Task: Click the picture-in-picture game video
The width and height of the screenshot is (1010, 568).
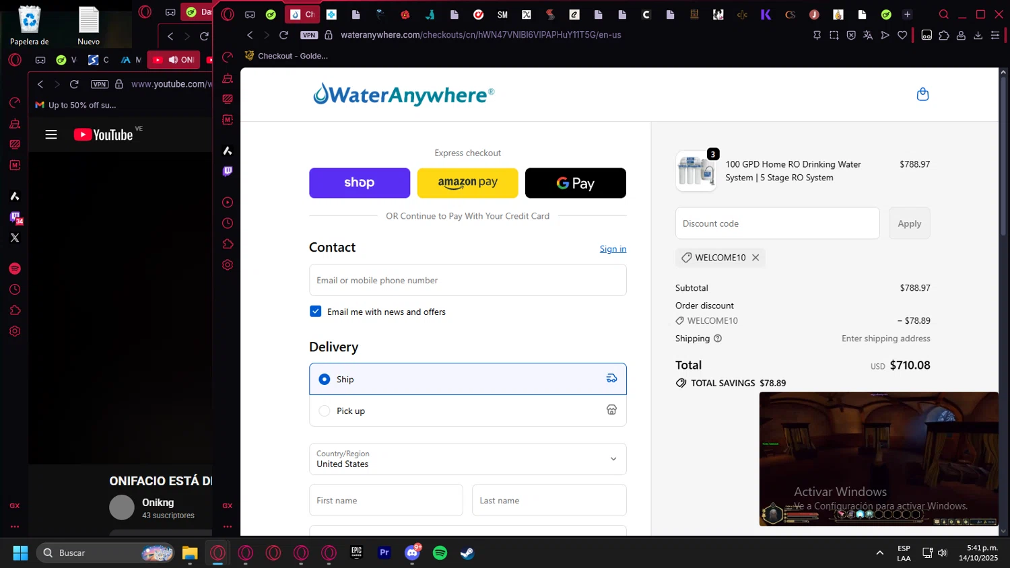Action: coord(879,459)
